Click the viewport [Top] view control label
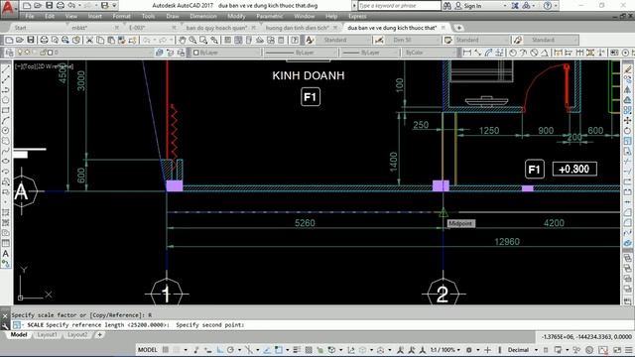Screen dimensions: 635x357 point(29,66)
